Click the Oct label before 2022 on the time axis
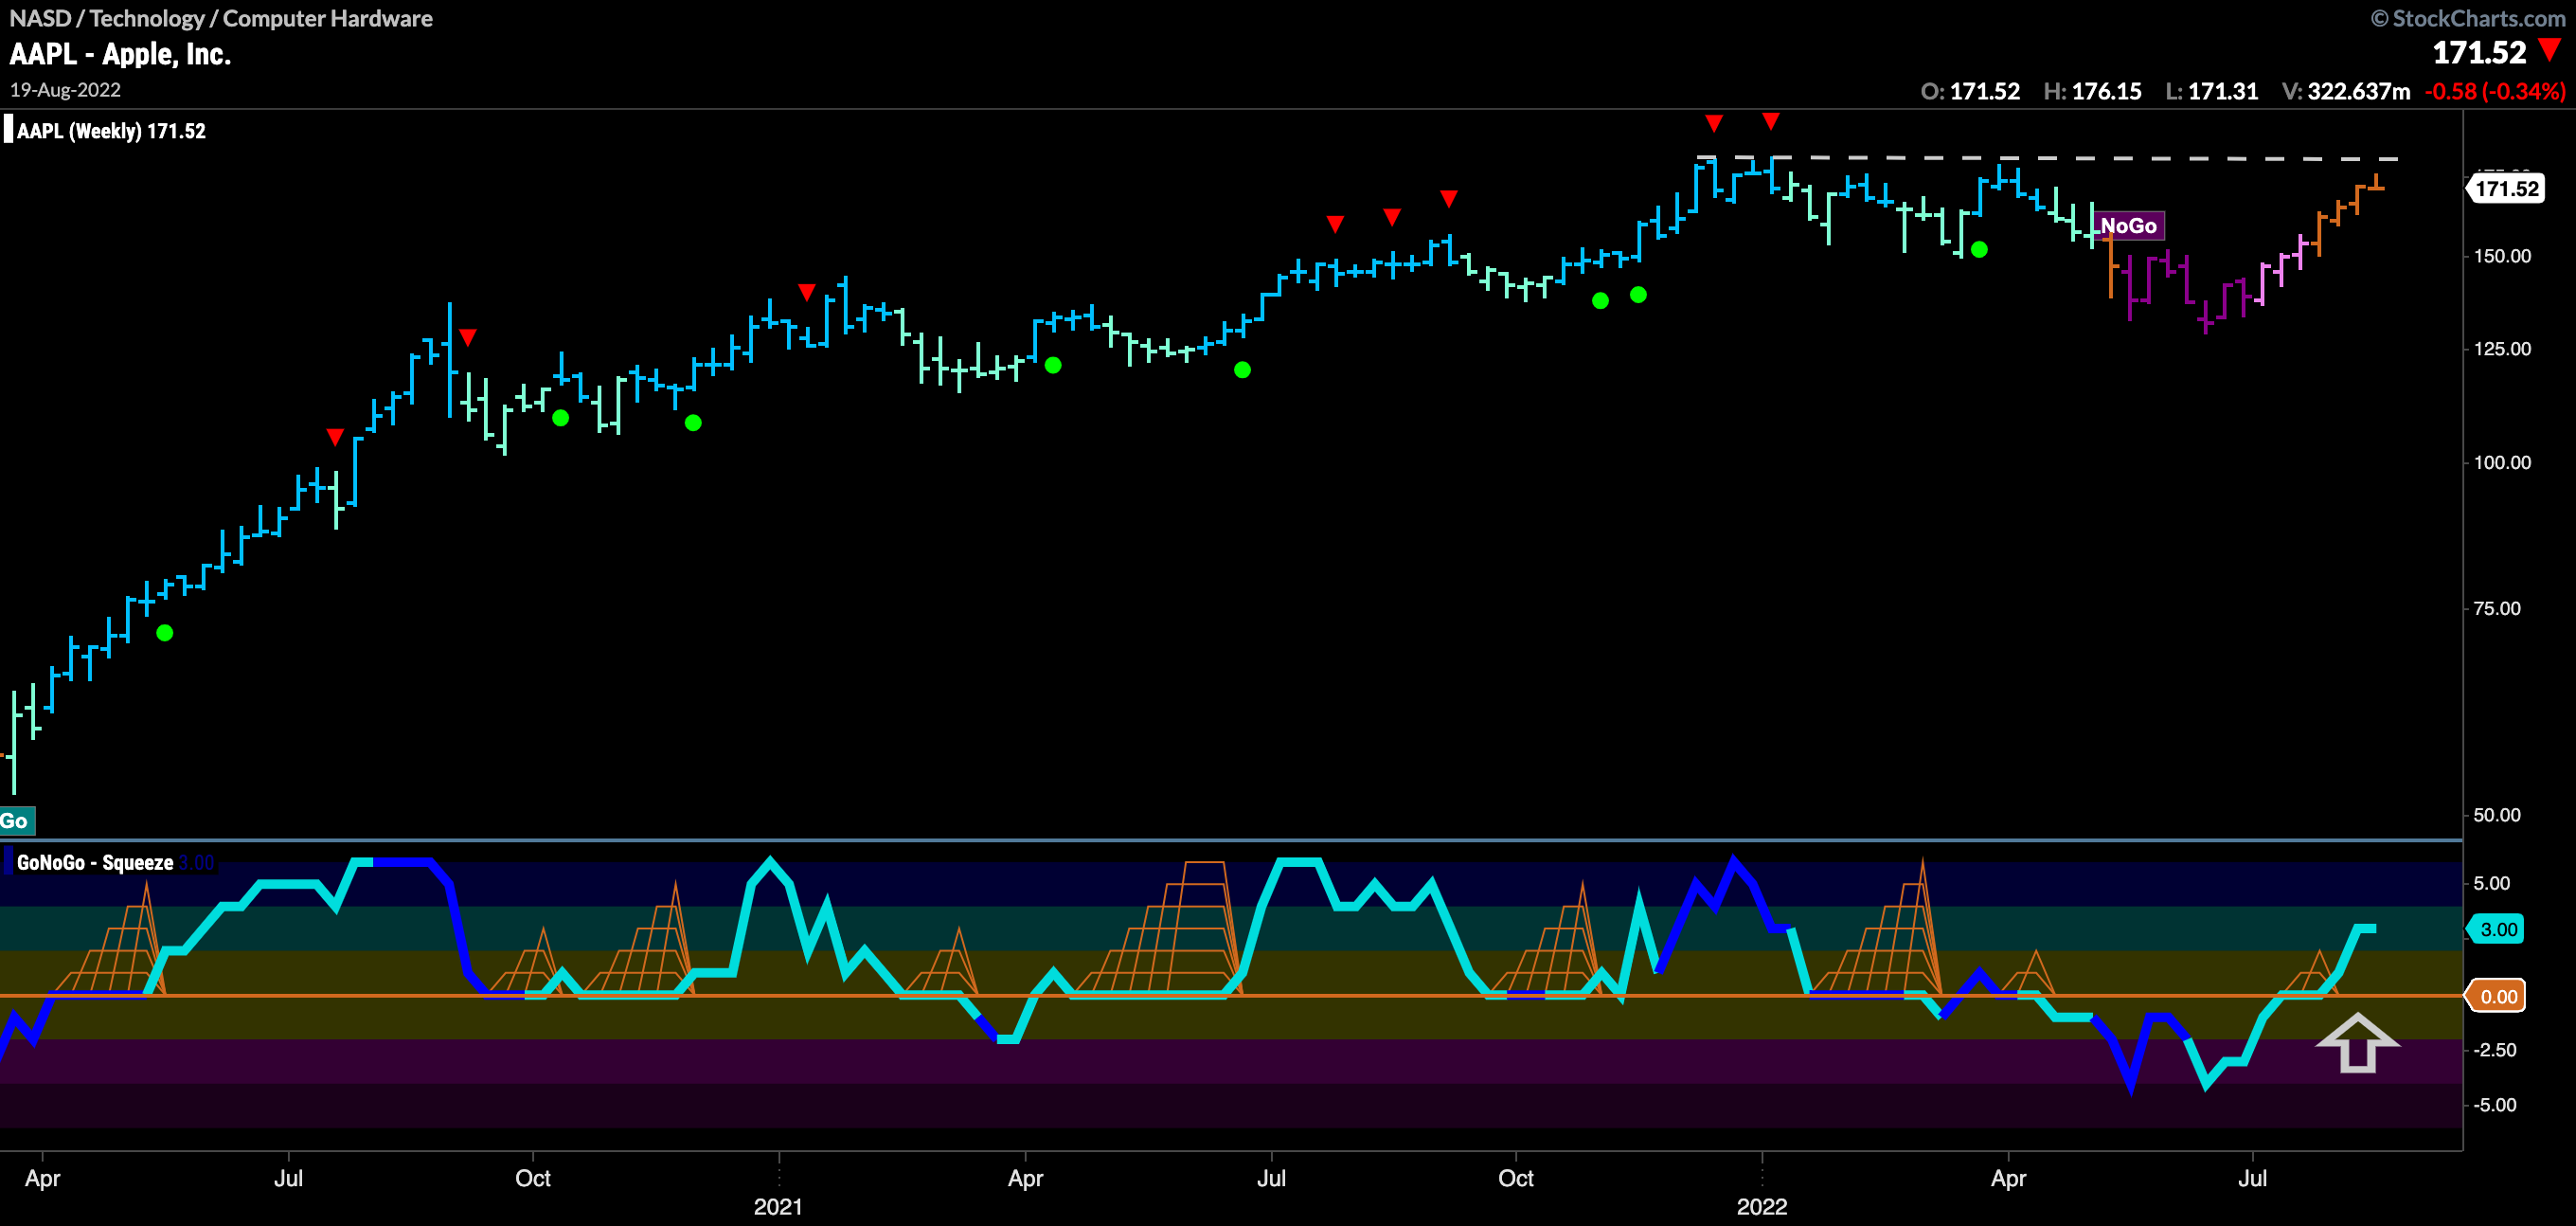The width and height of the screenshot is (2576, 1226). point(1516,1178)
